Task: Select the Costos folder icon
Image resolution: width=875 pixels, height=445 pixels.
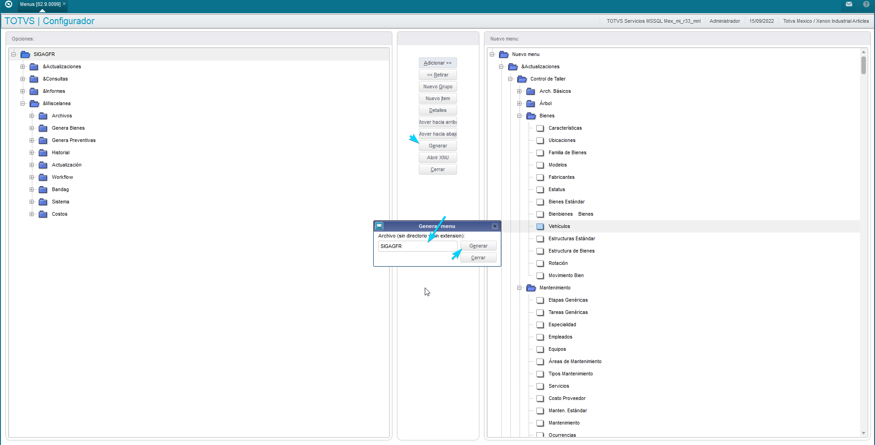Action: [x=43, y=214]
